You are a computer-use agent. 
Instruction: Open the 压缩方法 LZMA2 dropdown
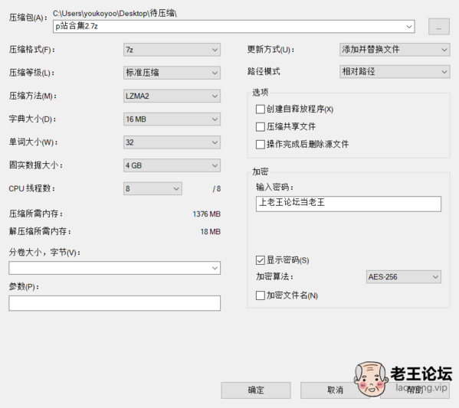click(172, 96)
